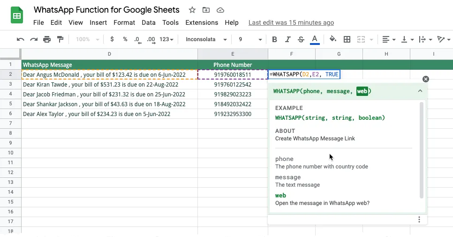This screenshot has height=248, width=453.
Task: Click the fill color bucket icon
Action: click(x=332, y=39)
